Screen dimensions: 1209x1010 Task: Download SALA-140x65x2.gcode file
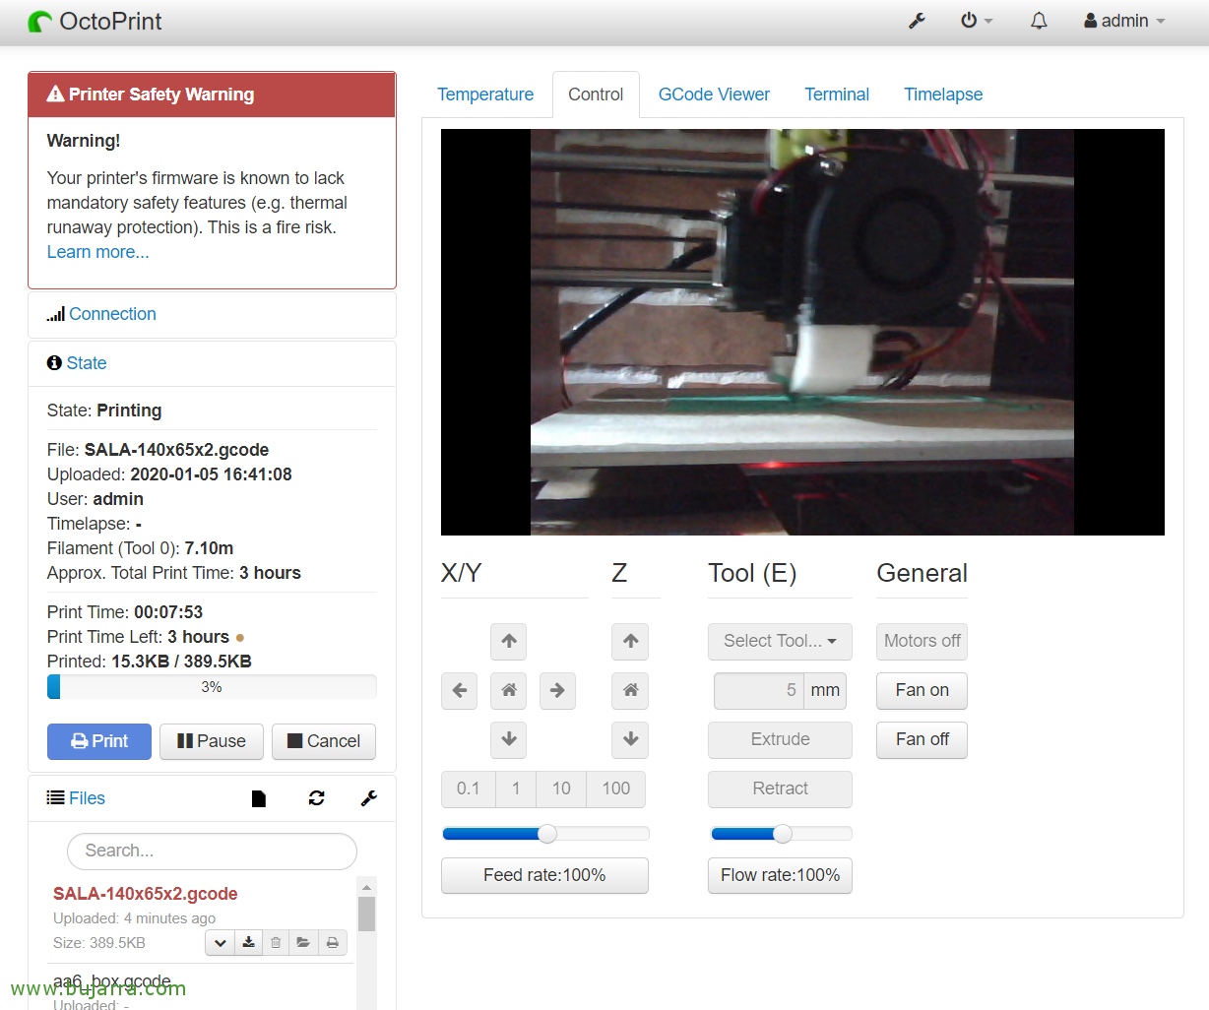tap(249, 943)
